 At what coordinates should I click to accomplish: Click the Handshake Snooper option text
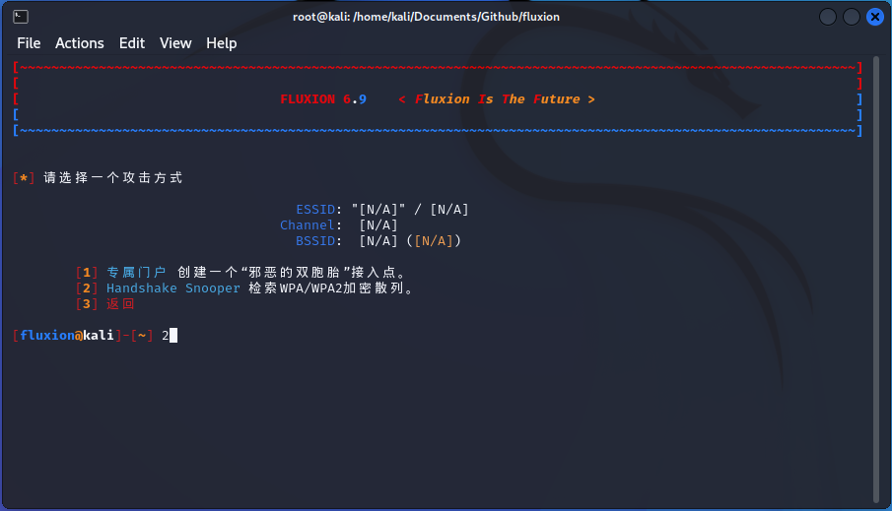(172, 288)
